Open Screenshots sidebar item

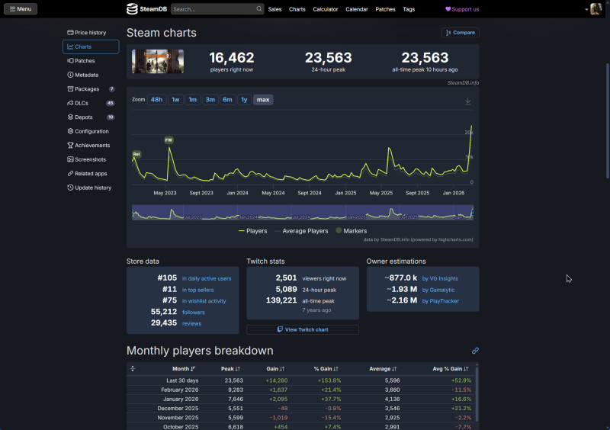[91, 159]
